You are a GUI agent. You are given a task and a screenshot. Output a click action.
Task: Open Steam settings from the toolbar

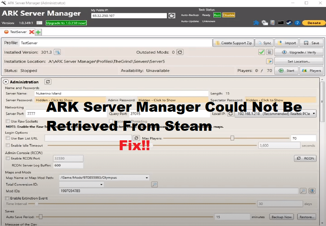pos(289,22)
